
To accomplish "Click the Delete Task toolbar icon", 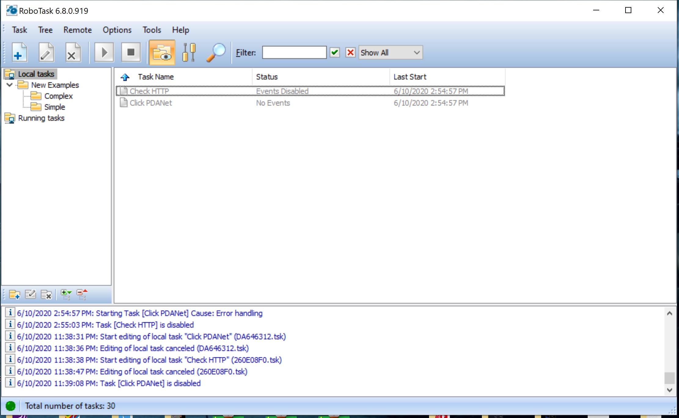I will tap(73, 53).
